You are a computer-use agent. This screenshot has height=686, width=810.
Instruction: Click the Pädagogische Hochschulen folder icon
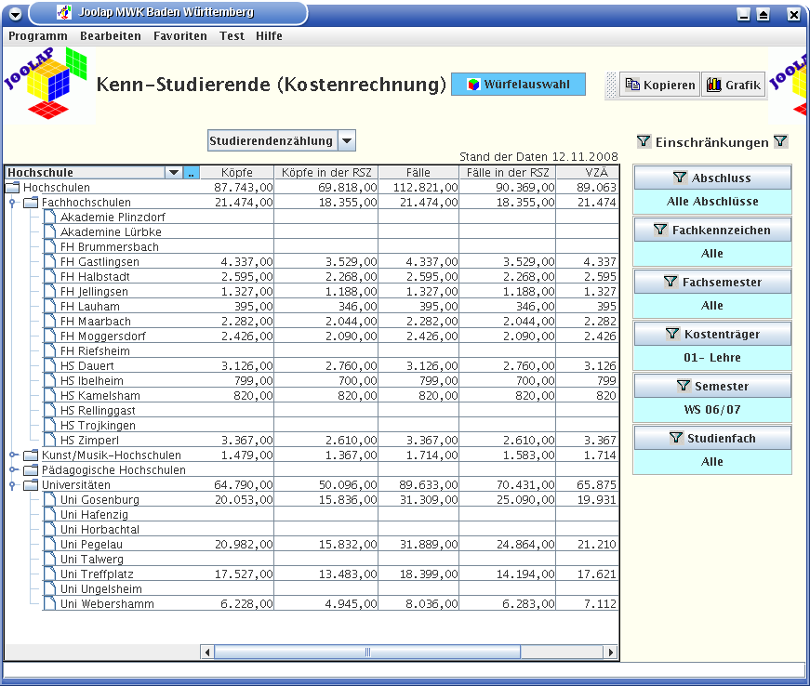[32, 470]
